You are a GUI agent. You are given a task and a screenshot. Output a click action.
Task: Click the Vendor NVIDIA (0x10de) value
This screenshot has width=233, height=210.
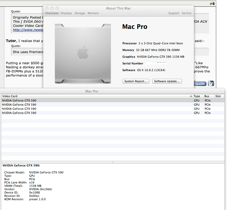[x=41, y=189]
